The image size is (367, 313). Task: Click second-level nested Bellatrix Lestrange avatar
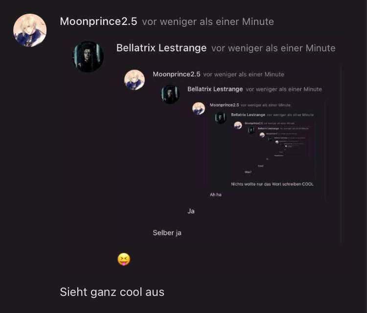pyautogui.click(x=170, y=94)
